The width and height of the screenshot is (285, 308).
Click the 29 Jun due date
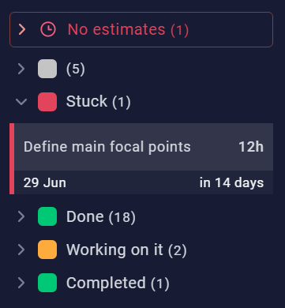pos(45,182)
